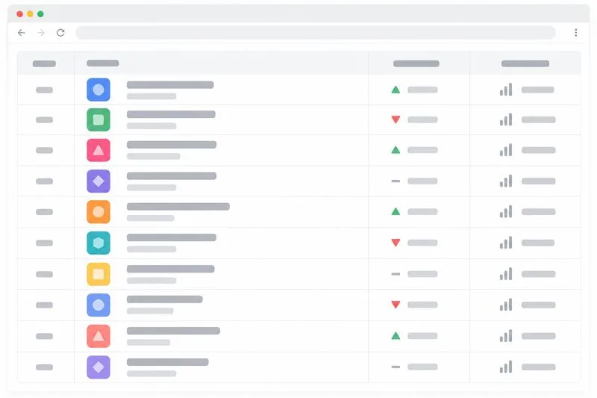Click the coral triangle app icon
Screen dimensions: 597x398
click(x=99, y=336)
